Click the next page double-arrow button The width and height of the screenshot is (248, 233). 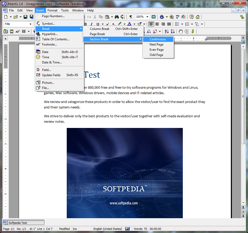click(x=243, y=216)
